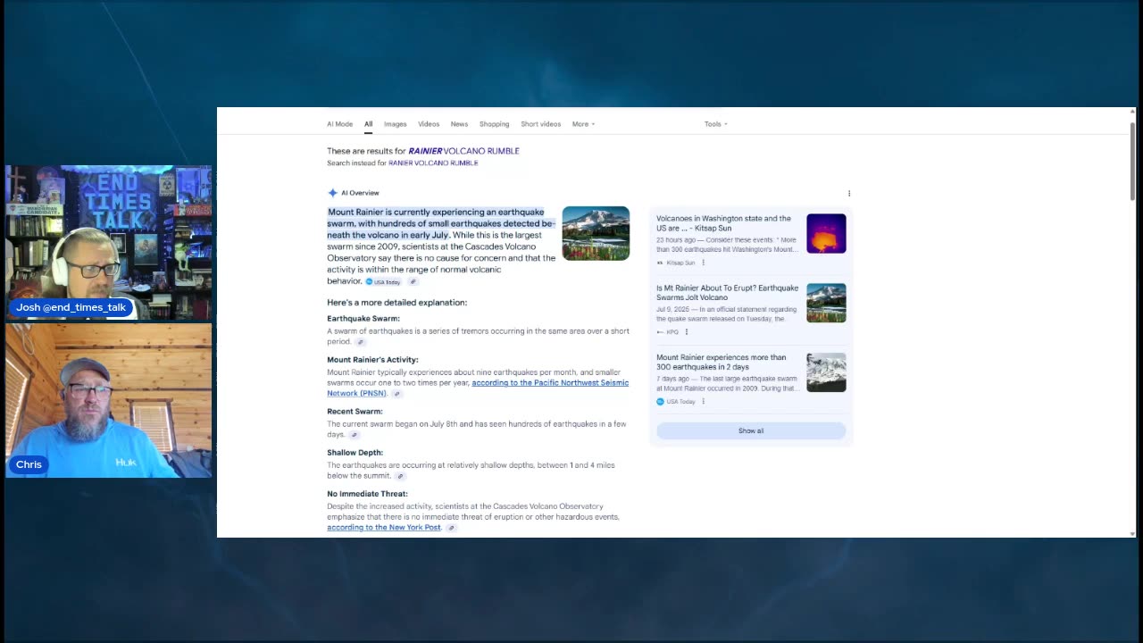Image resolution: width=1143 pixels, height=643 pixels.
Task: Click the "Mount Rainier's Activity:" heading
Action: (x=372, y=360)
